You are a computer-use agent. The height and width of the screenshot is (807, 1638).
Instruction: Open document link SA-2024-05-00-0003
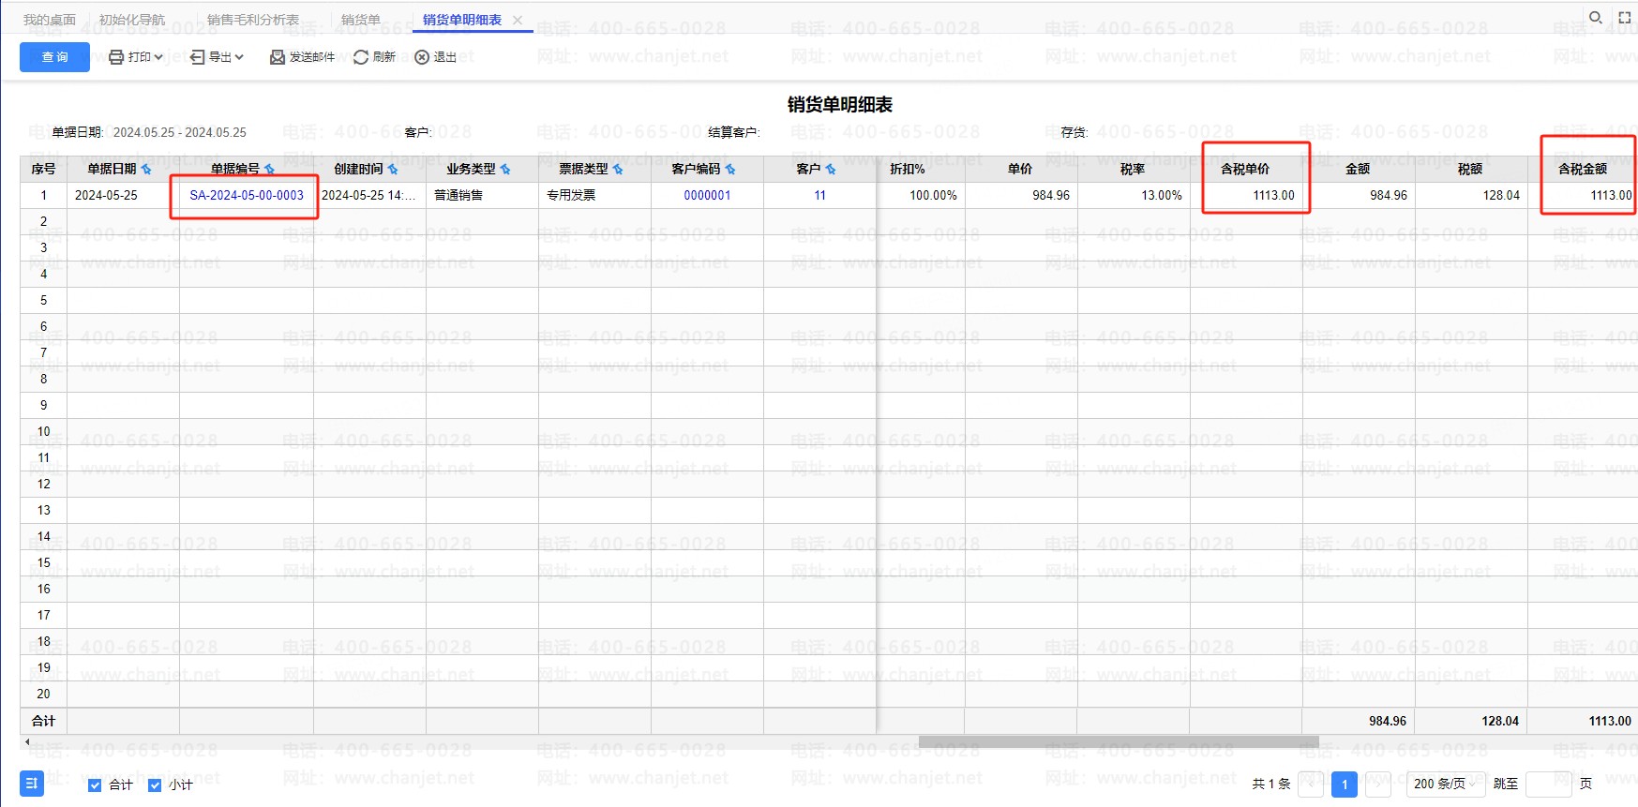click(247, 195)
